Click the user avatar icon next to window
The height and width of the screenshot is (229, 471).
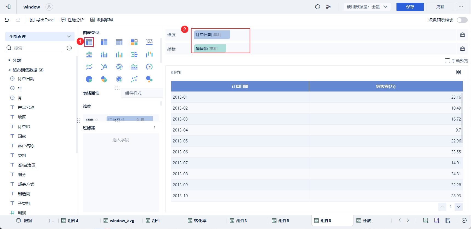pyautogui.click(x=49, y=7)
